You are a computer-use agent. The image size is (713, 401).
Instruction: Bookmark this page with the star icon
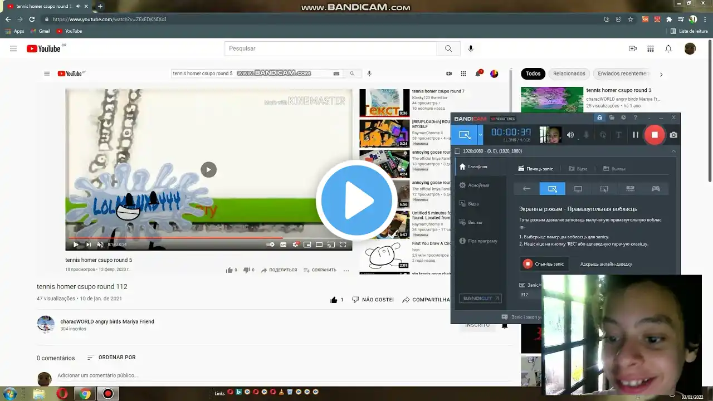pos(631,19)
